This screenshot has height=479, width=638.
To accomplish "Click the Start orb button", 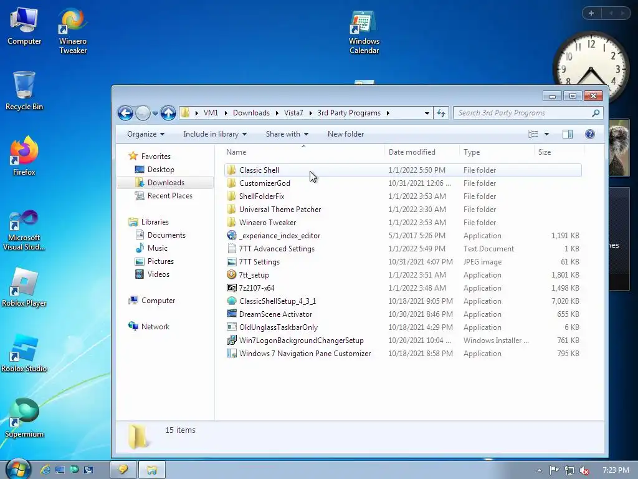I will point(17,469).
